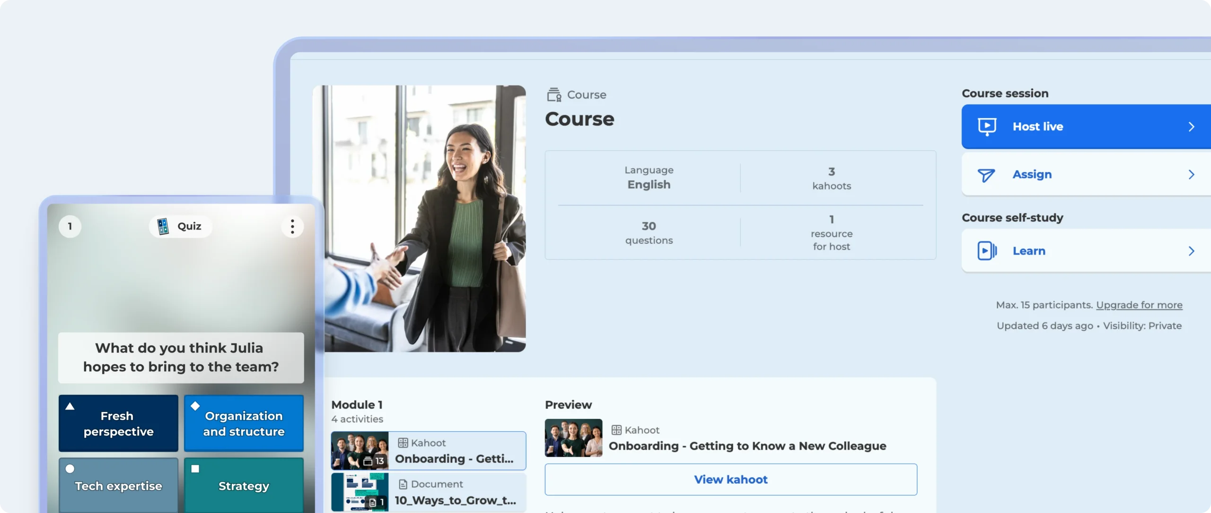The height and width of the screenshot is (513, 1211).
Task: Click the circle icon on Tech expertise
Action: [70, 469]
